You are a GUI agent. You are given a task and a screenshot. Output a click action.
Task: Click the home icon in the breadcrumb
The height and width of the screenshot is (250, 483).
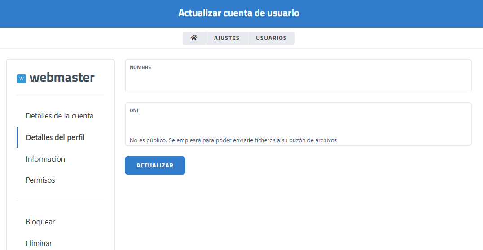pos(194,38)
